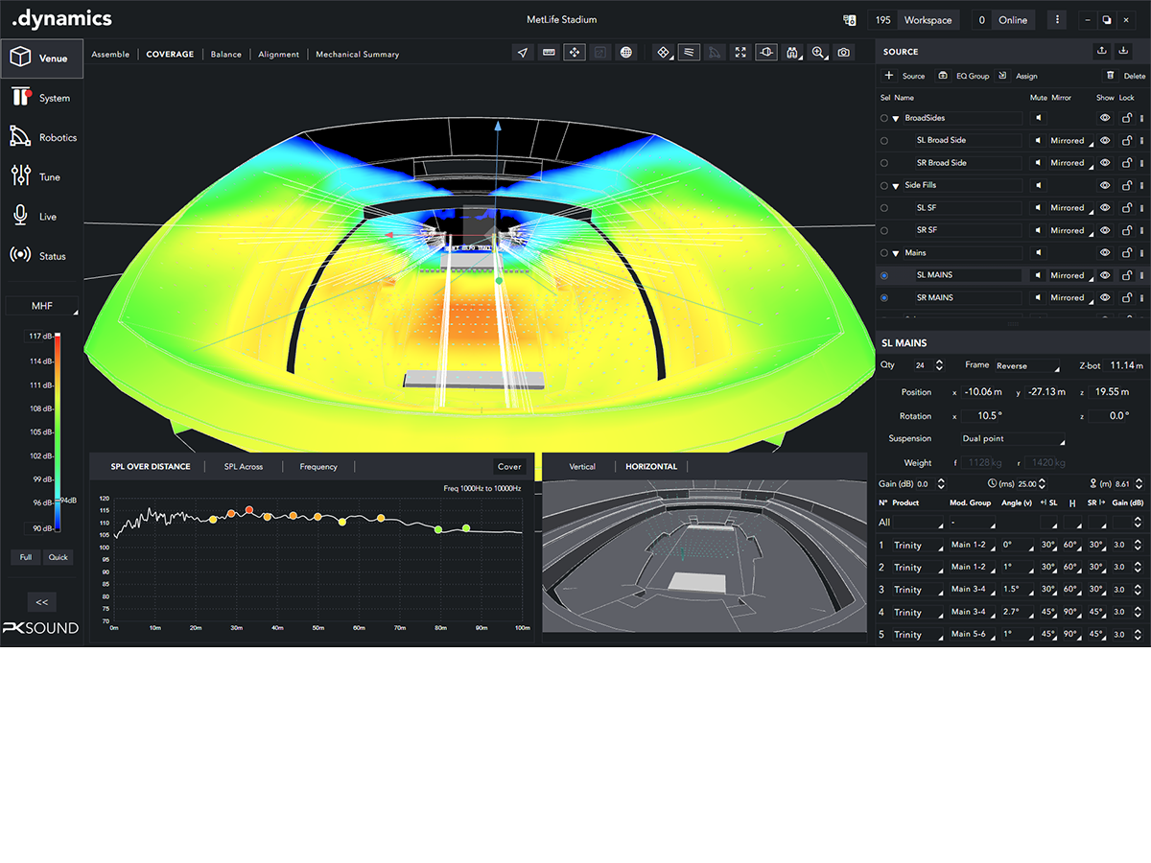Select the four-arrow move tool
The image size is (1151, 863).
tap(575, 53)
